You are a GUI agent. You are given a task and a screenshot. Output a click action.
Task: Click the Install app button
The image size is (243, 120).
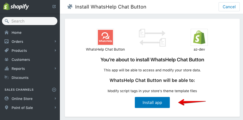152,102
